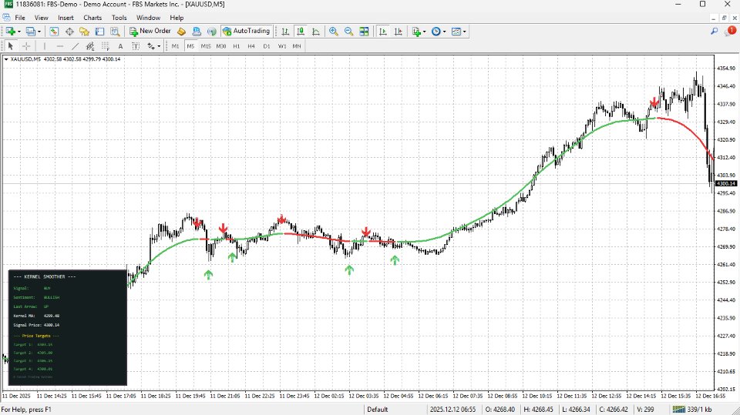Show the Market Watch panel
Image resolution: width=740 pixels, height=415 pixels.
(x=54, y=31)
